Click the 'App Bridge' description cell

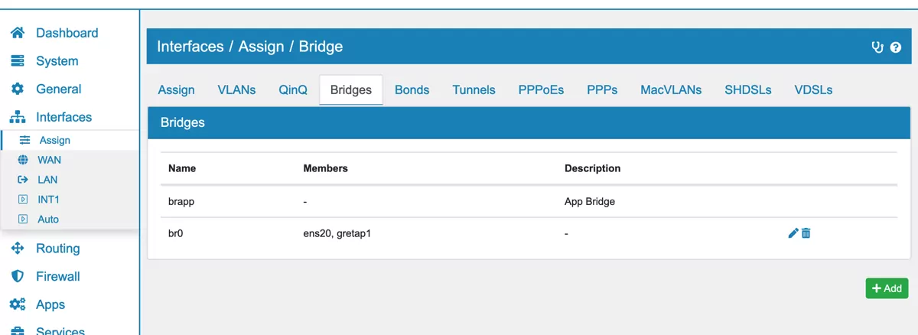pos(590,202)
